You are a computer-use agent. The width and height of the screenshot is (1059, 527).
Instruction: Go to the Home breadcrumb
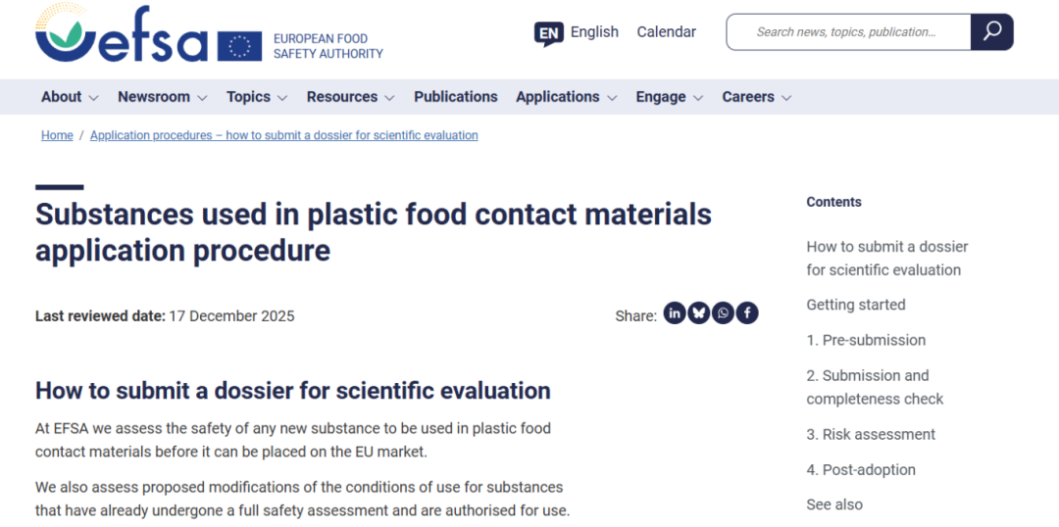pos(57,135)
